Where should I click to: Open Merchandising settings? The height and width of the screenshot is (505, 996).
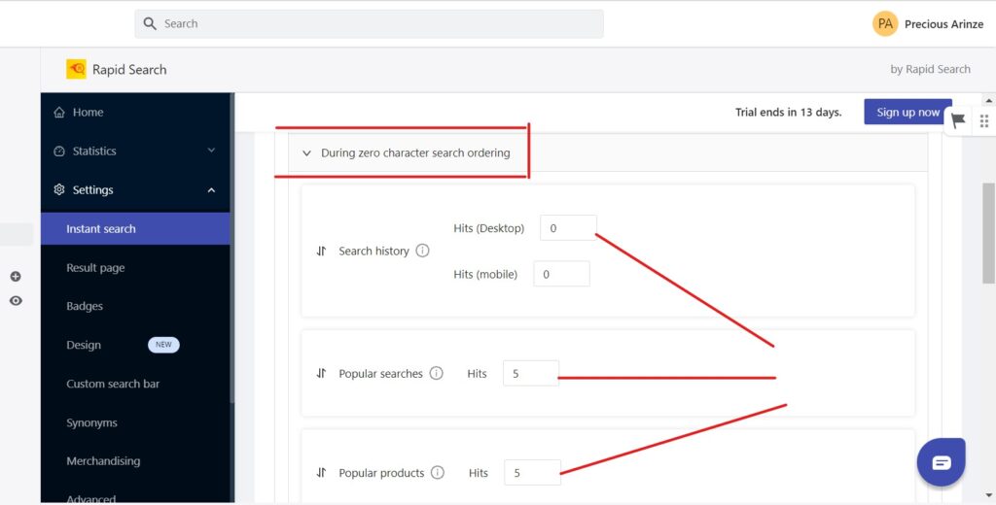103,461
